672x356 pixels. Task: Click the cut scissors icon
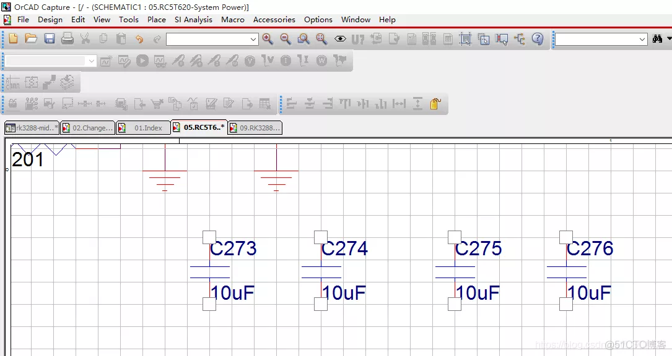point(85,38)
